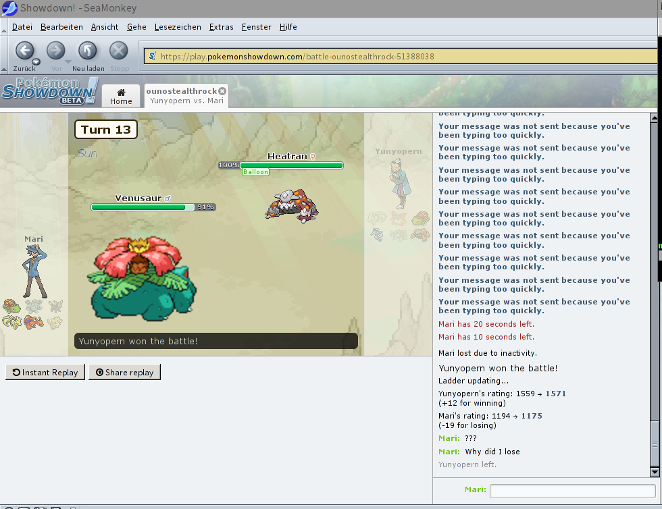Image resolution: width=662 pixels, height=509 pixels.
Task: Click the Vor forward arrow icon
Action: click(x=55, y=51)
